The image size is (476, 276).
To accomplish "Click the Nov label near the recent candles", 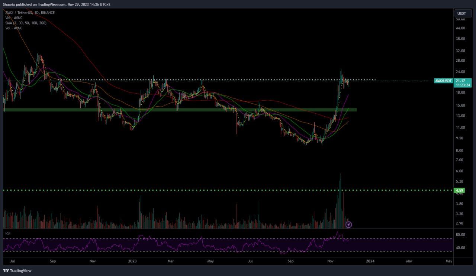I will click(x=331, y=261).
